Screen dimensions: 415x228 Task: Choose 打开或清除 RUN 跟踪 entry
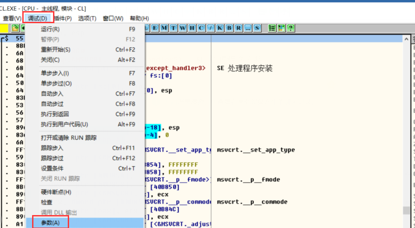pos(85,138)
